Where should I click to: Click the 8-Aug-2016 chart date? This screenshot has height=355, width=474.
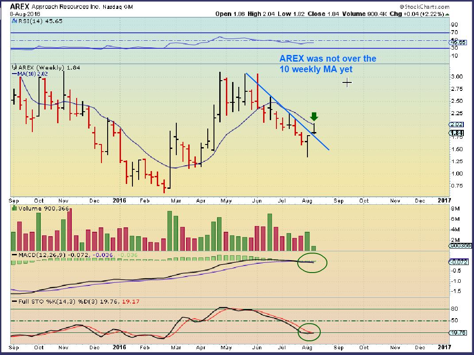(25, 14)
